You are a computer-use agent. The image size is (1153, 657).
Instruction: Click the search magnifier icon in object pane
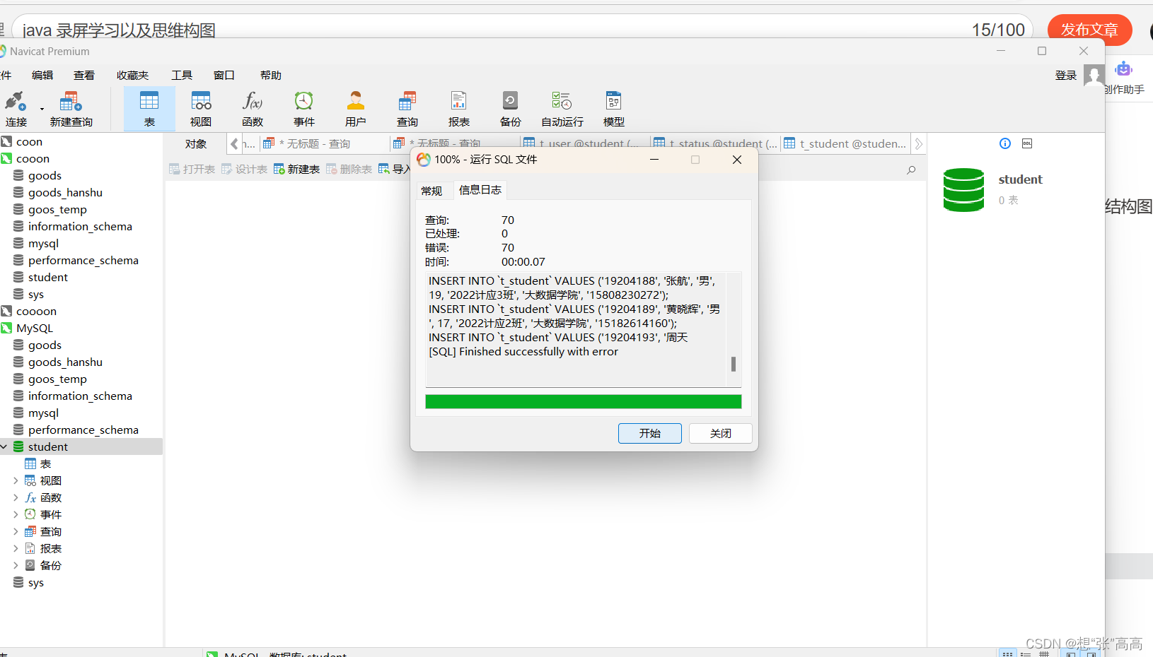point(911,170)
